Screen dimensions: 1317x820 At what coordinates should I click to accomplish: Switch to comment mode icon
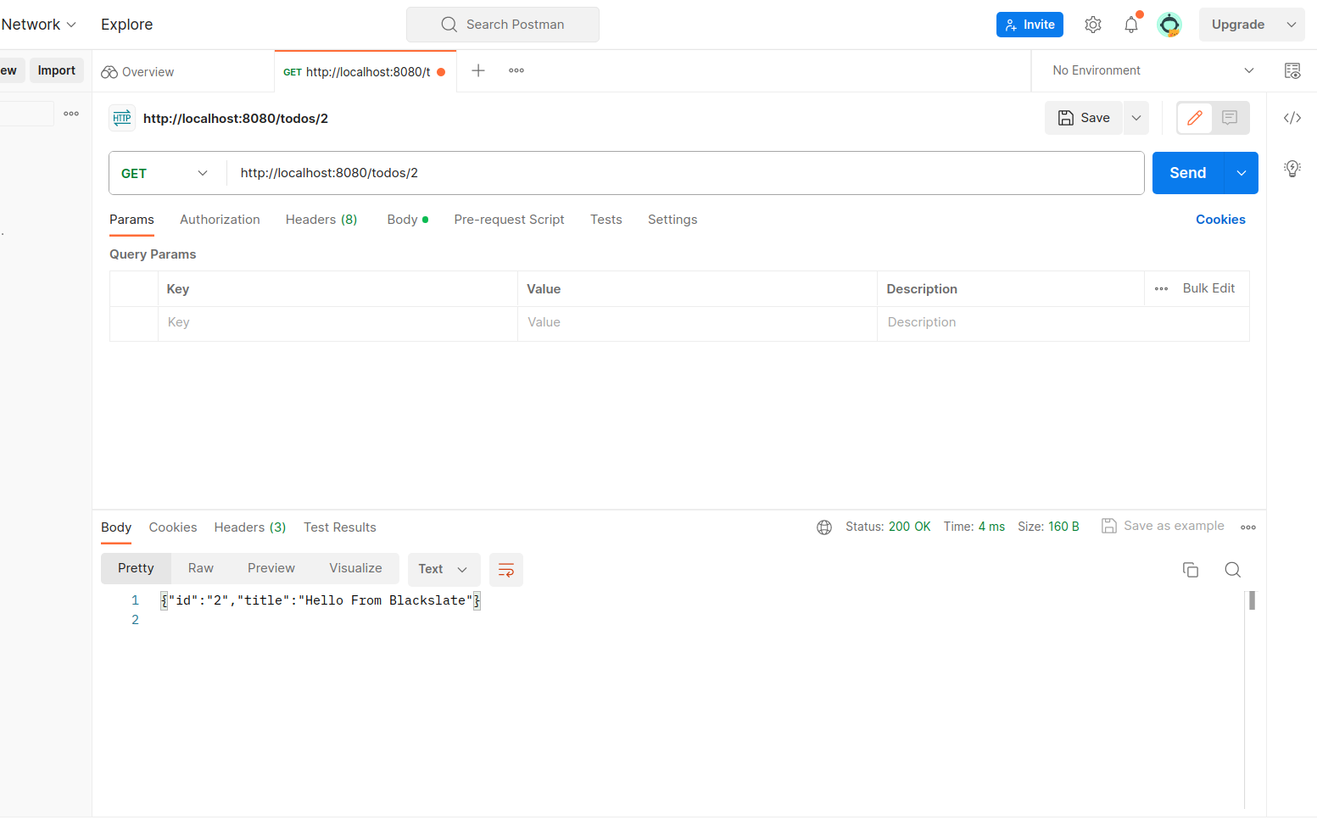click(1230, 118)
